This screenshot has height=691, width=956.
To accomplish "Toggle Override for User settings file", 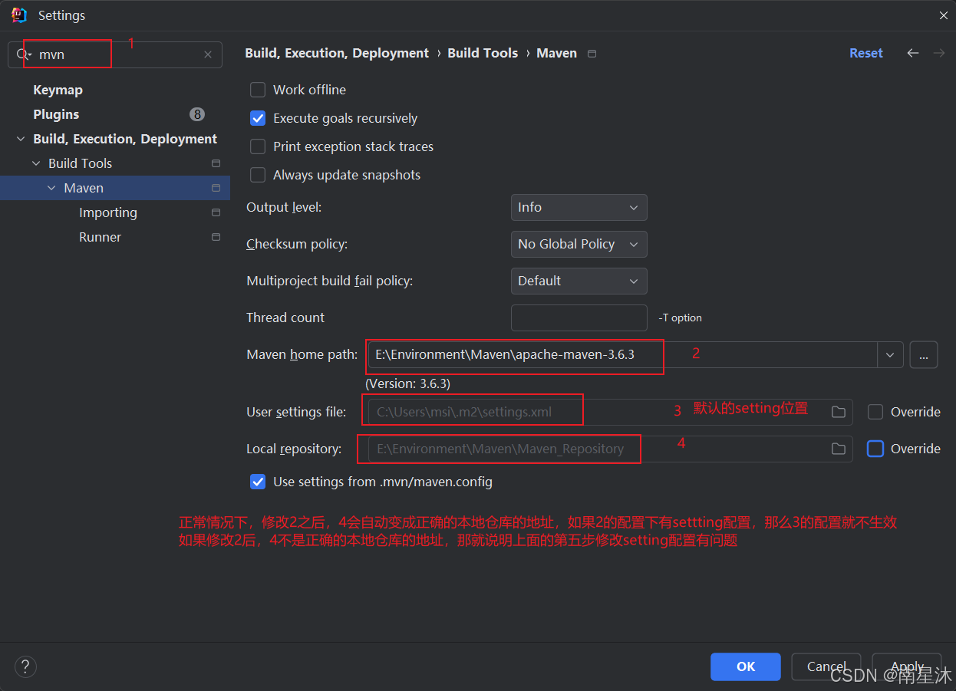I will (x=875, y=412).
